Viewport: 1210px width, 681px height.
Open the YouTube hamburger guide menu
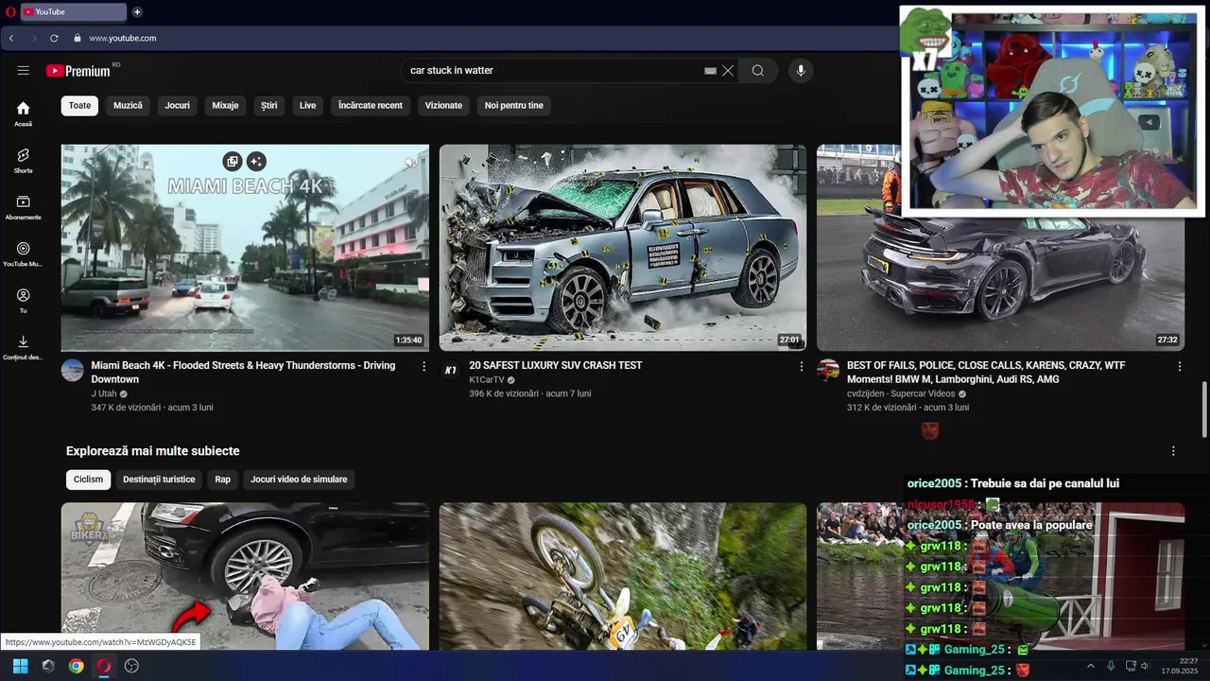pyautogui.click(x=24, y=71)
